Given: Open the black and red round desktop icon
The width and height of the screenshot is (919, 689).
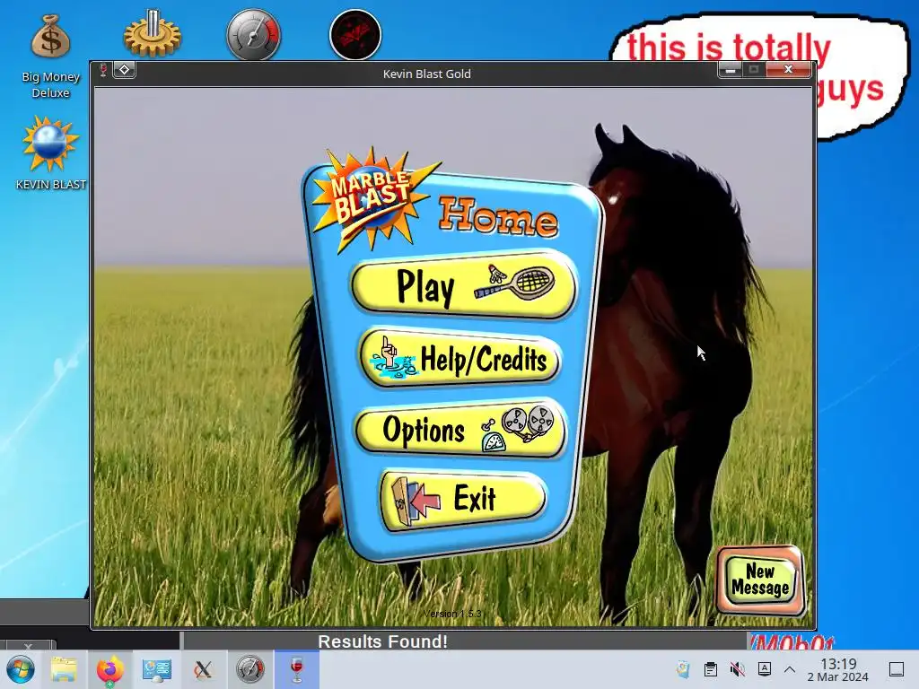Looking at the screenshot, I should pos(355,34).
